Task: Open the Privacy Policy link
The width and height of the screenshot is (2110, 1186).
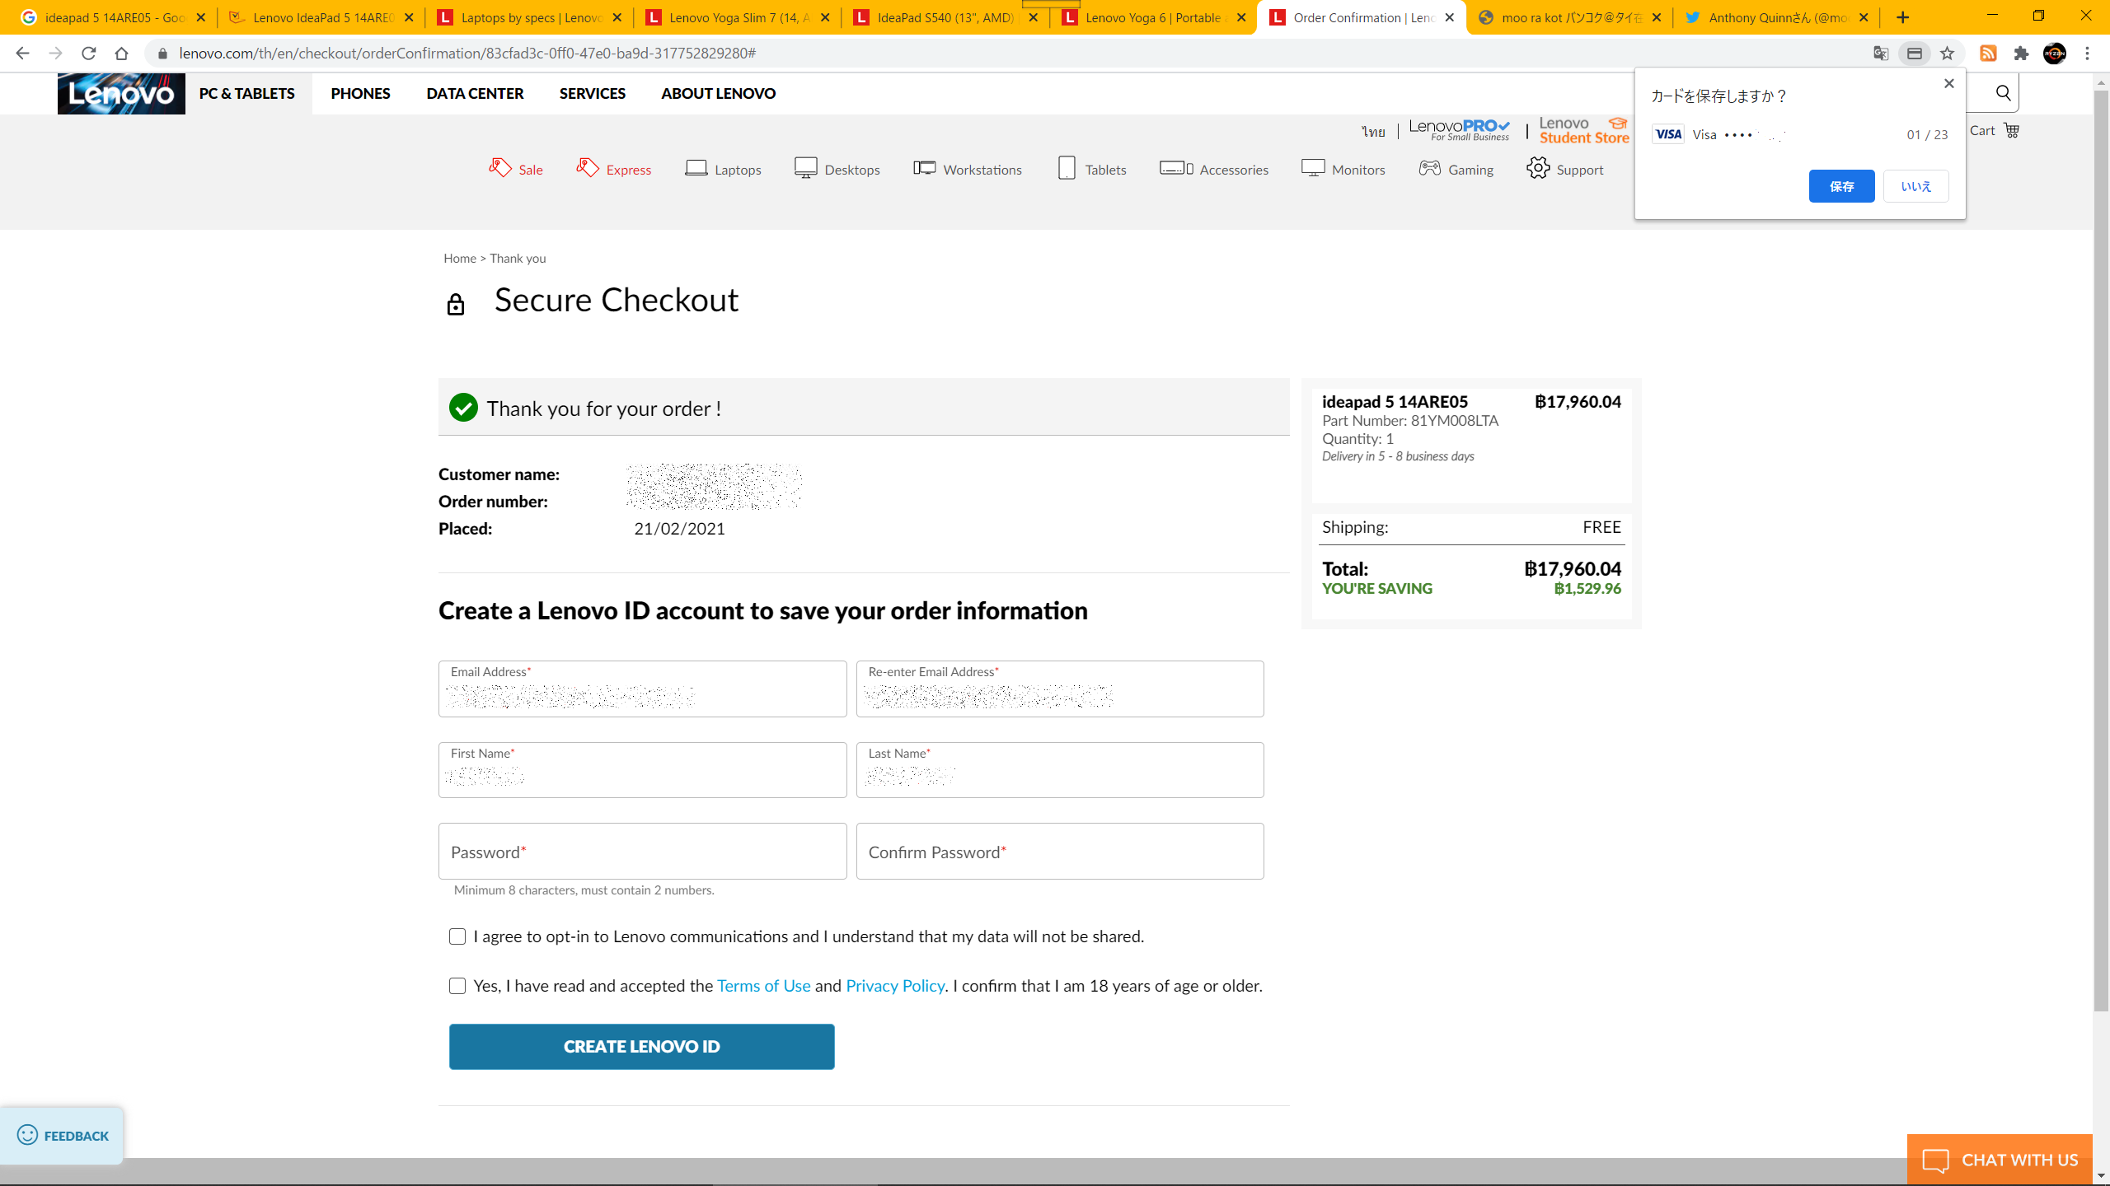Action: [x=895, y=986]
